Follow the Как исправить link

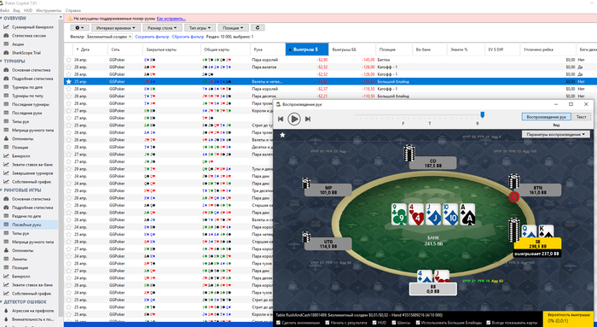coord(171,18)
